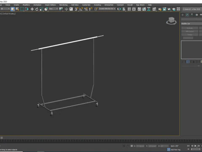The image size is (202, 152).
Task: Toggle Window/Crossing selection mode
Action: pyautogui.click(x=27, y=9)
